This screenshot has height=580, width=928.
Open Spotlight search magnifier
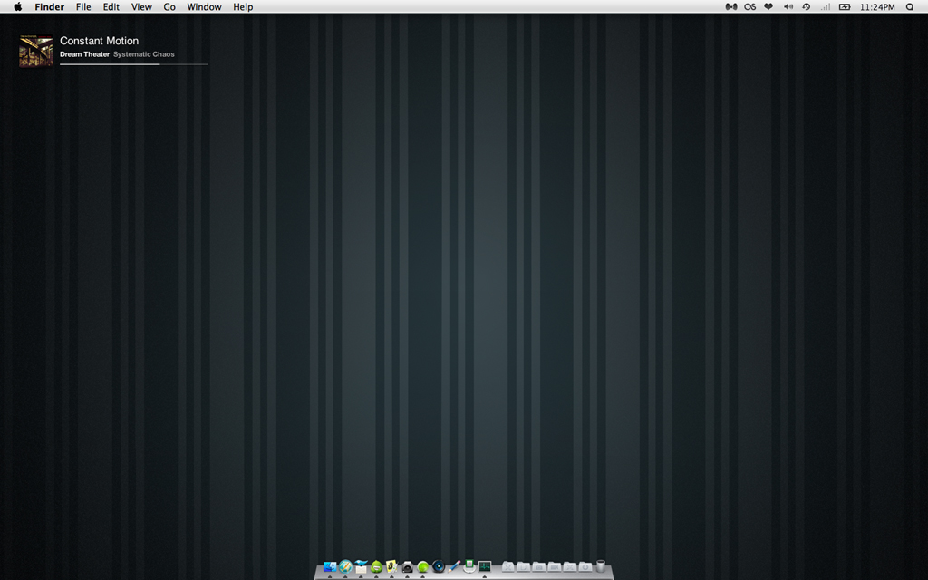(910, 7)
